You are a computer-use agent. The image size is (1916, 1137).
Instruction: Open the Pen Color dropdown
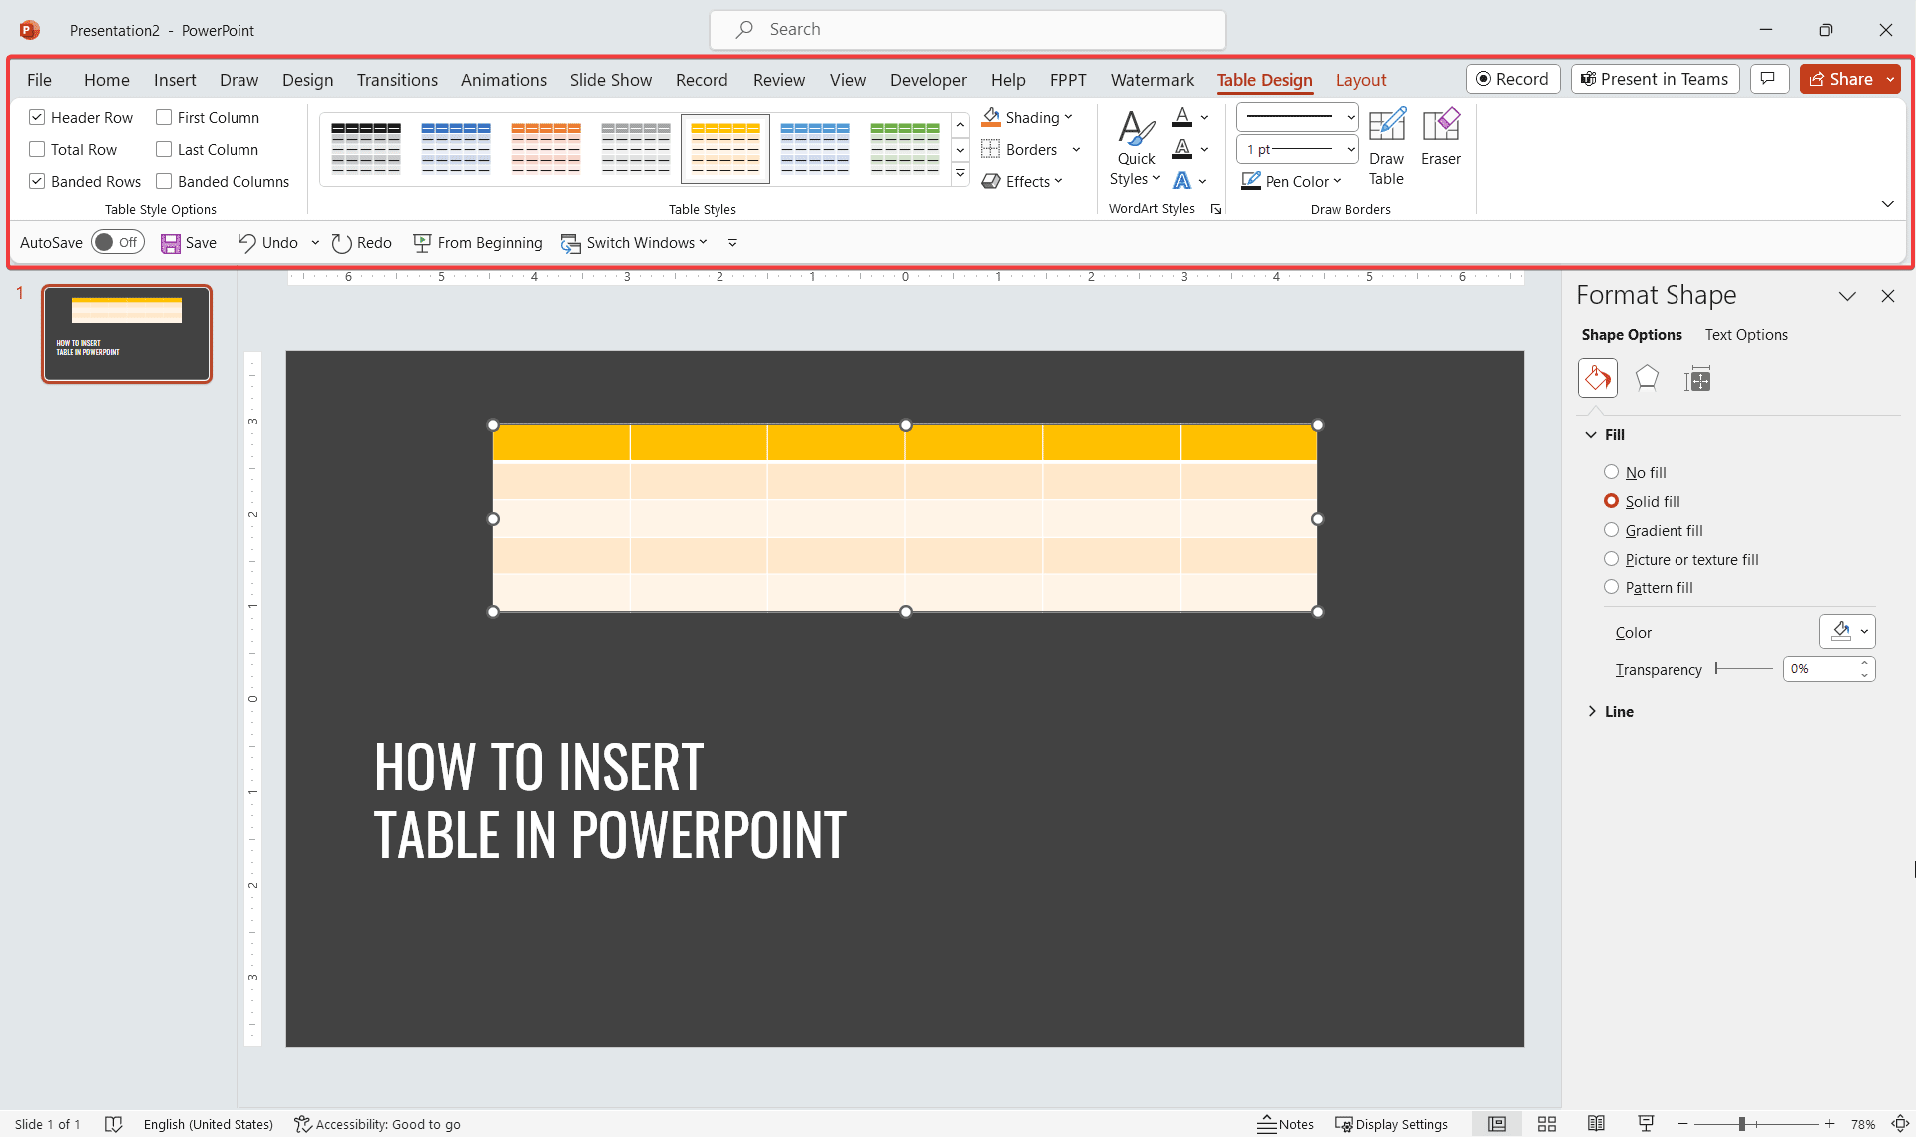tap(1337, 181)
